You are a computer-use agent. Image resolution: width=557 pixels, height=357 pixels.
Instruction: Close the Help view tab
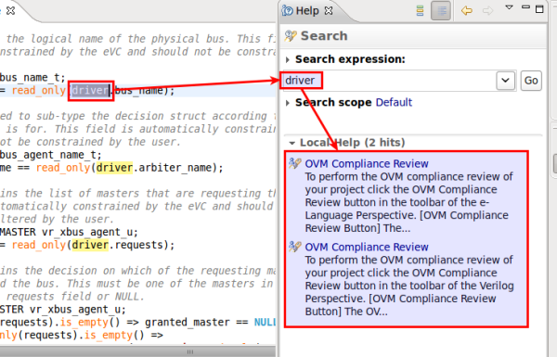[329, 11]
